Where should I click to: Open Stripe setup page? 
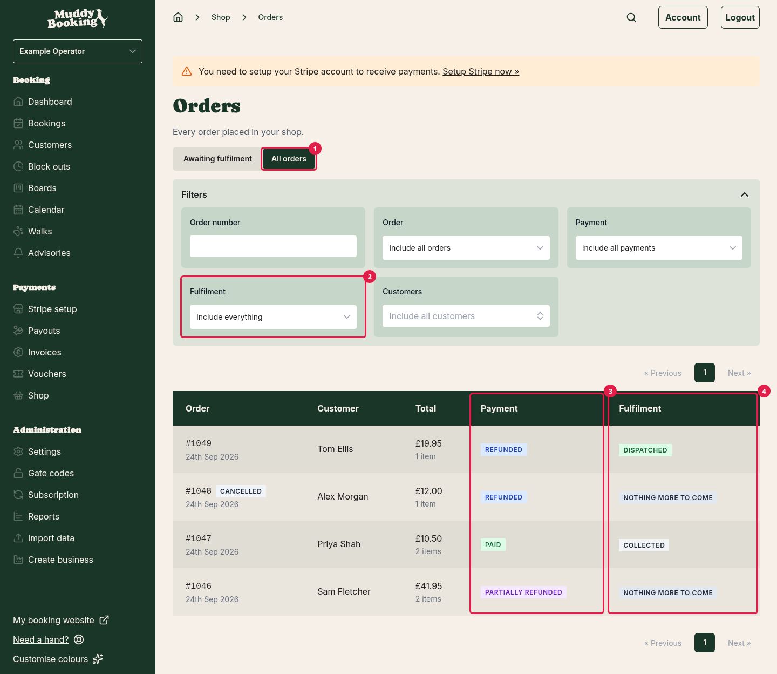point(52,309)
